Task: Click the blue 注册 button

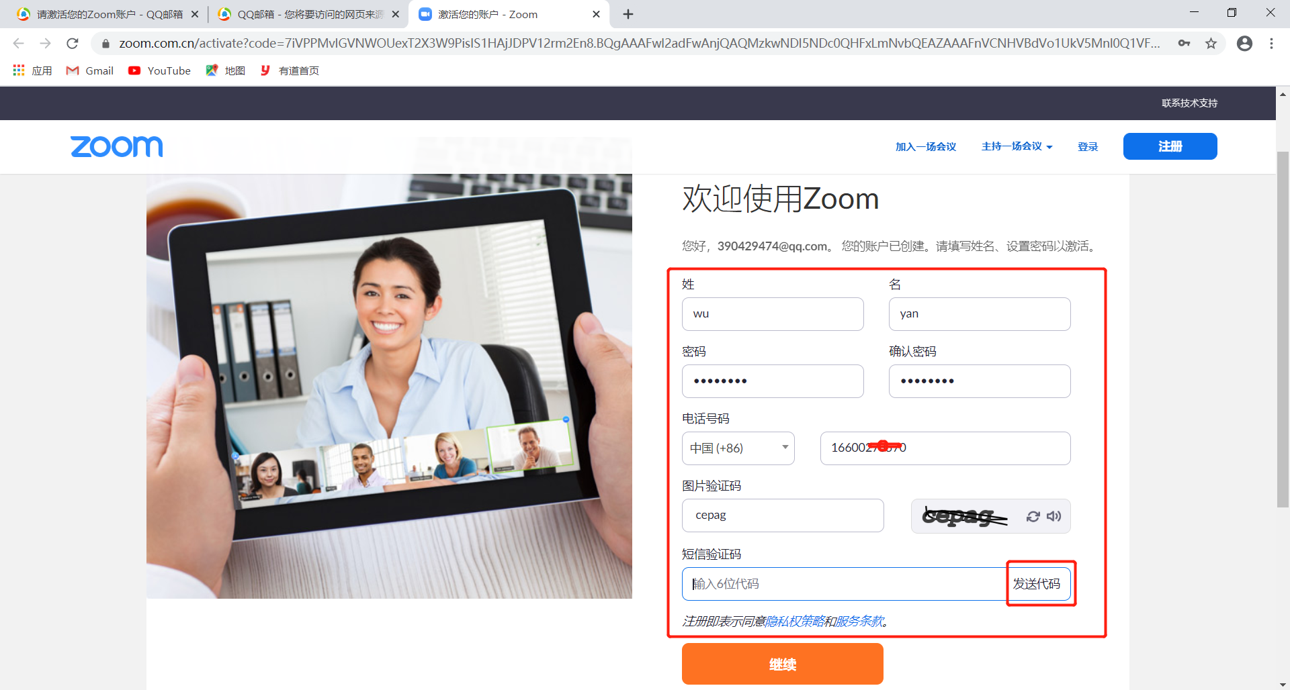Action: coord(1170,146)
